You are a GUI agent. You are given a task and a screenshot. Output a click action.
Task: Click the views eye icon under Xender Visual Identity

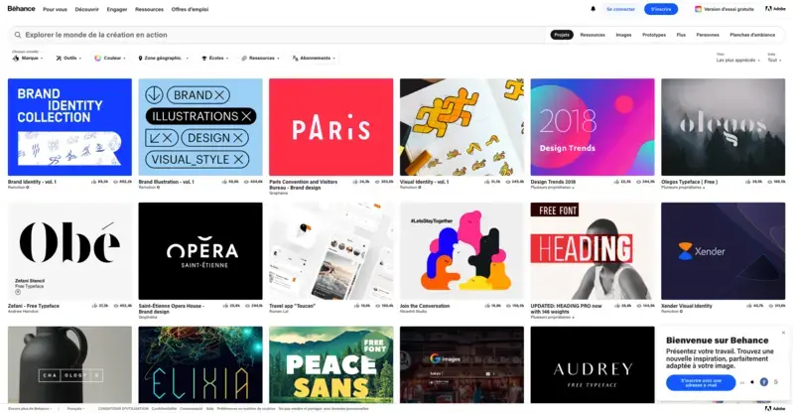click(x=770, y=306)
